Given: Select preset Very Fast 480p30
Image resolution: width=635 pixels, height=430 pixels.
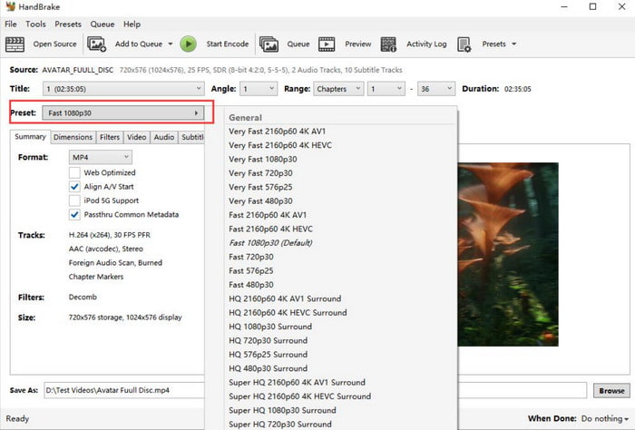Looking at the screenshot, I should click(260, 201).
